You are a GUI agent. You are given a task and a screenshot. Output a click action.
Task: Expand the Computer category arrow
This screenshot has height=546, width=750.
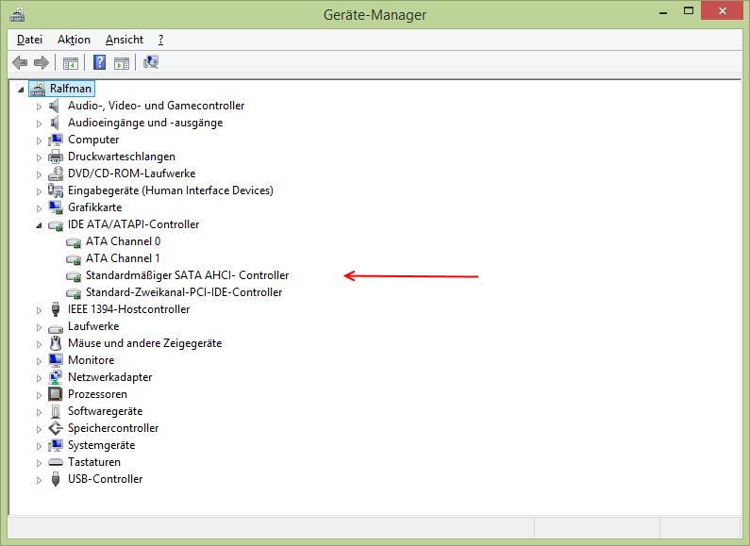(40, 141)
